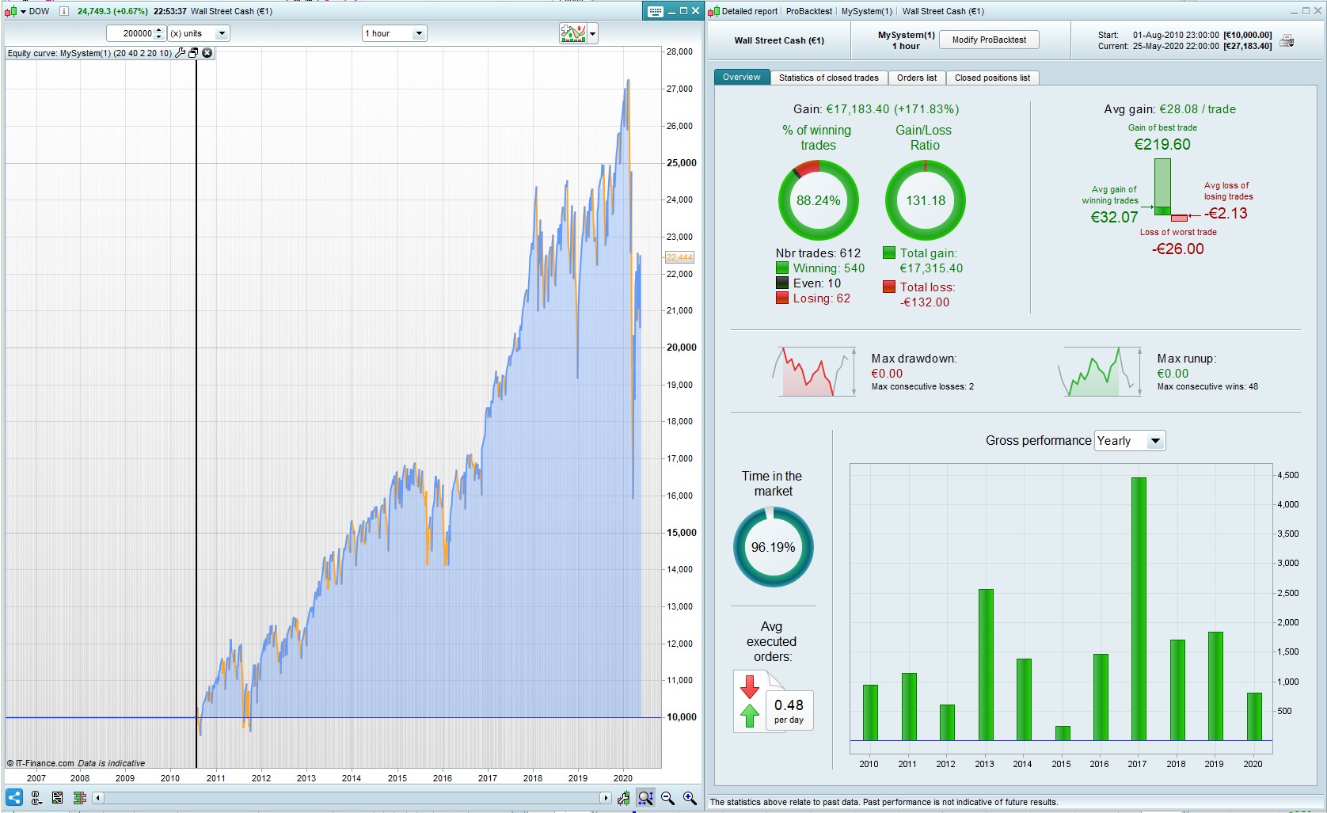1327x813 pixels.
Task: Click the 22,444 price label on the chart axis
Action: tap(679, 257)
